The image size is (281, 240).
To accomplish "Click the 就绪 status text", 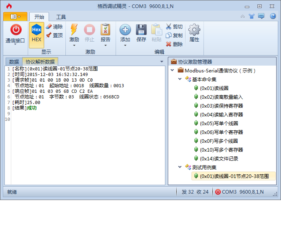I will 12,192.
